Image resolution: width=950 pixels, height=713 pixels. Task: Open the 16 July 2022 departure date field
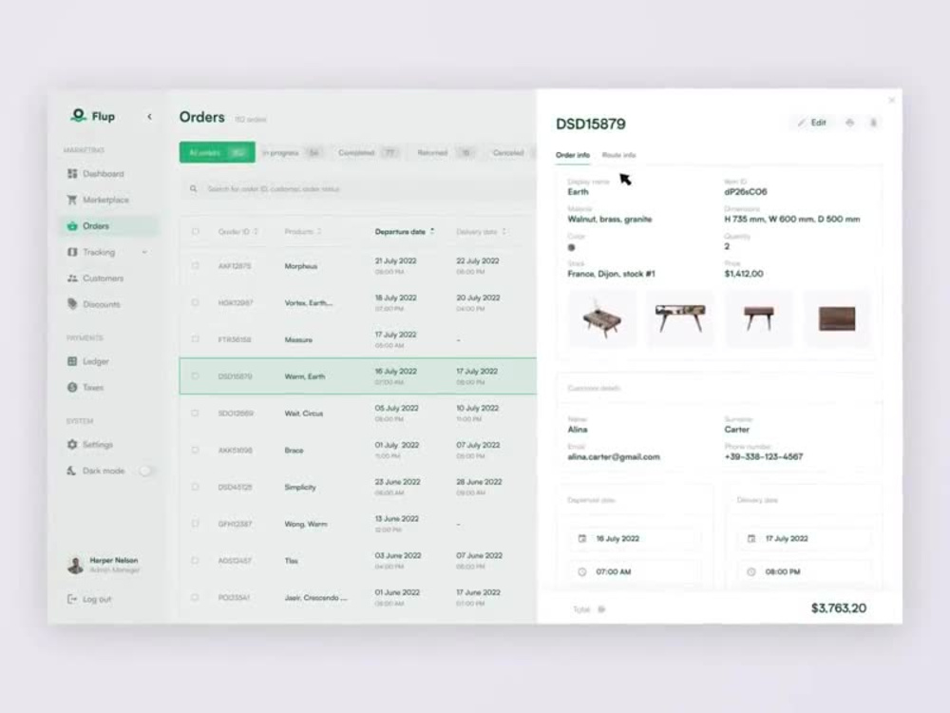(635, 538)
